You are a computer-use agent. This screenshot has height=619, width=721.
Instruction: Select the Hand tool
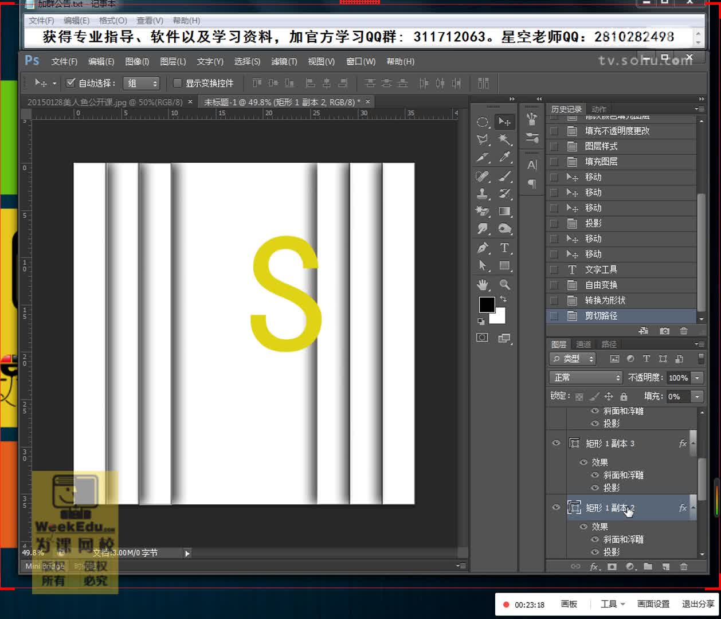pyautogui.click(x=483, y=284)
